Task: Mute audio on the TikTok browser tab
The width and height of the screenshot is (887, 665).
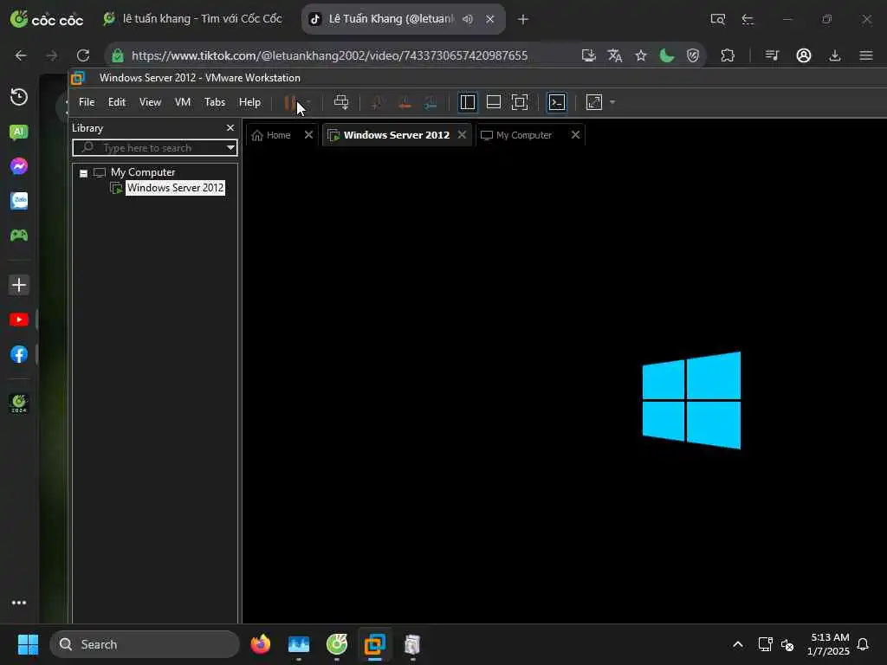Action: 467,19
